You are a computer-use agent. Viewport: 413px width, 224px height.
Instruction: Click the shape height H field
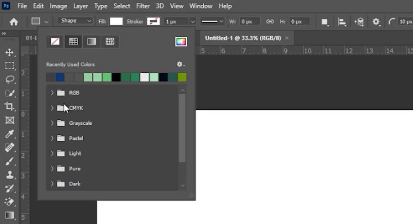tap(300, 22)
